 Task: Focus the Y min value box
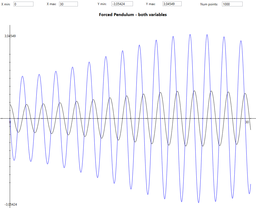tap(122, 4)
